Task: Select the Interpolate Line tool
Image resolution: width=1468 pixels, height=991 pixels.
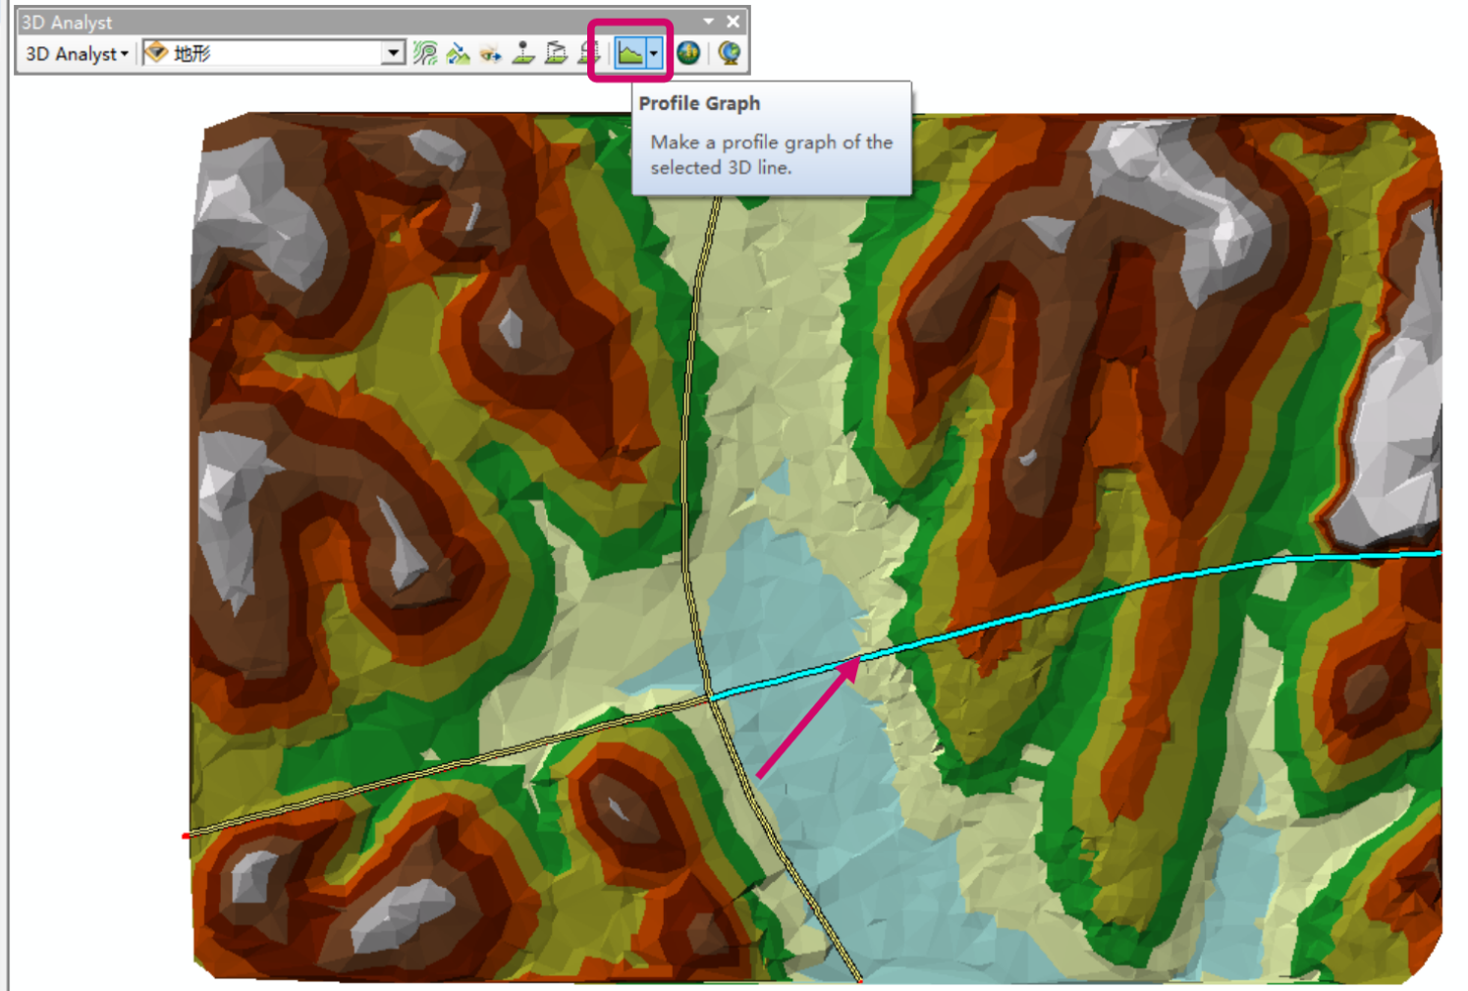Action: coord(556,53)
